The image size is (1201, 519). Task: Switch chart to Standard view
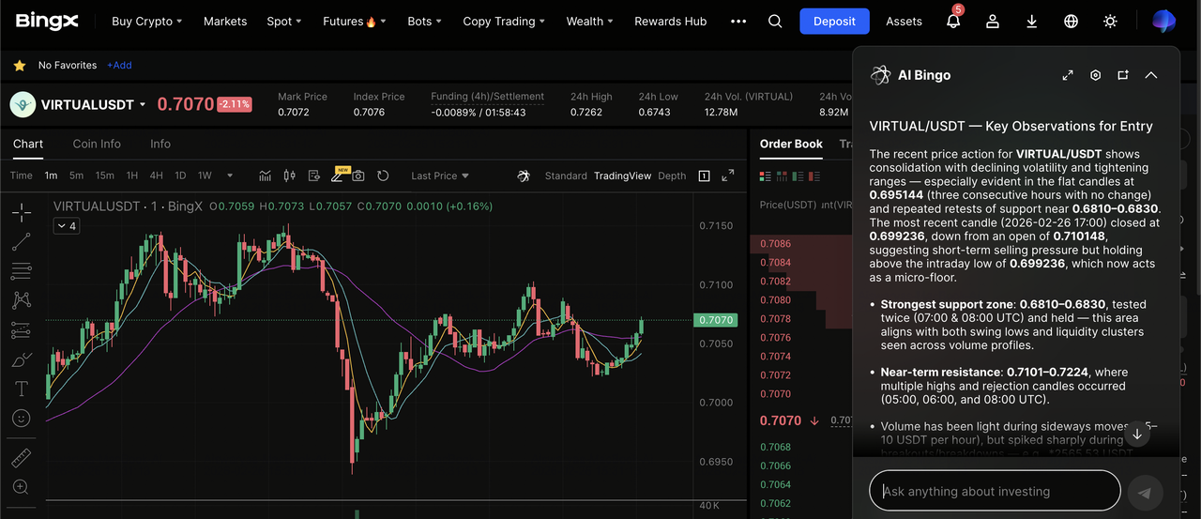566,176
